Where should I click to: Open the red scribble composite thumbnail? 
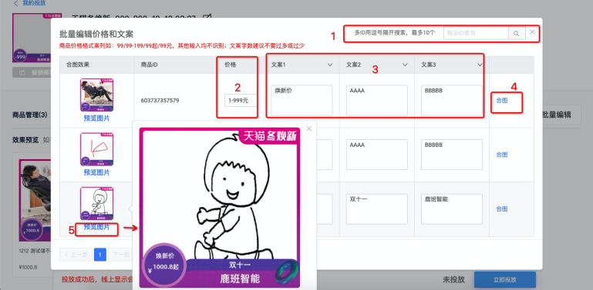[97, 149]
